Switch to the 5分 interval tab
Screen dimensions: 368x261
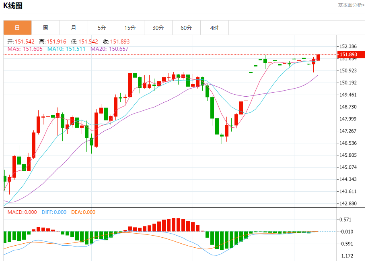tap(102, 28)
